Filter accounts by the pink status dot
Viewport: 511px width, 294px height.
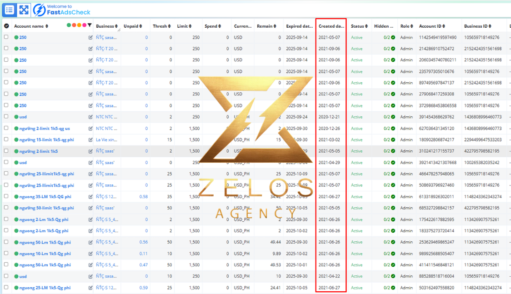coord(85,25)
